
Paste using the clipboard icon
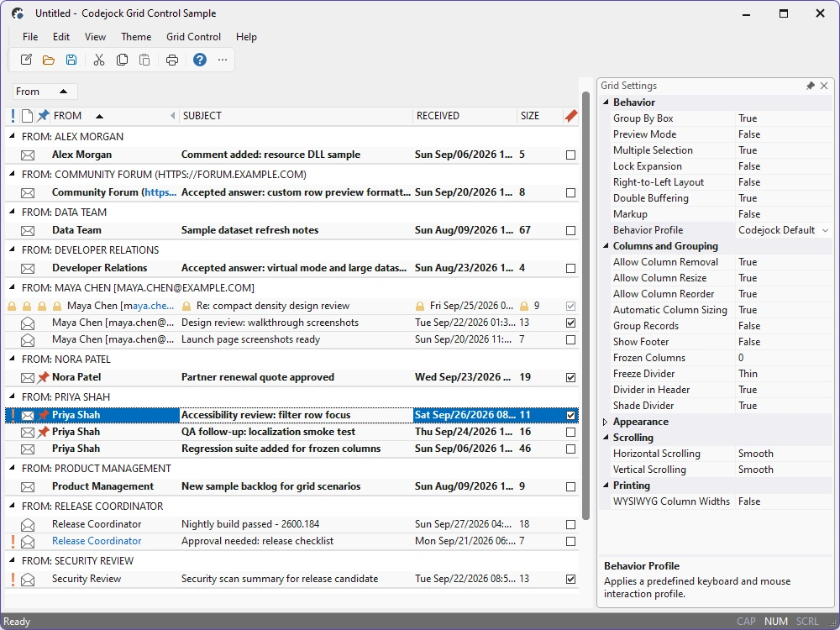[144, 60]
